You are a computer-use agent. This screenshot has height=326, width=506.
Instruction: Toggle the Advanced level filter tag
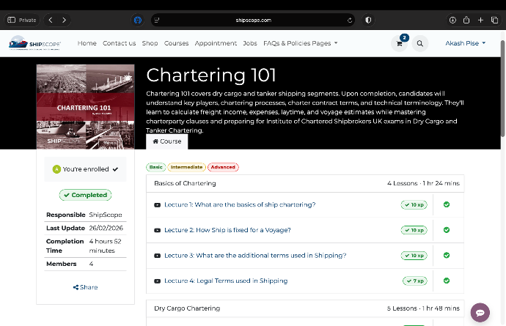[x=223, y=167]
